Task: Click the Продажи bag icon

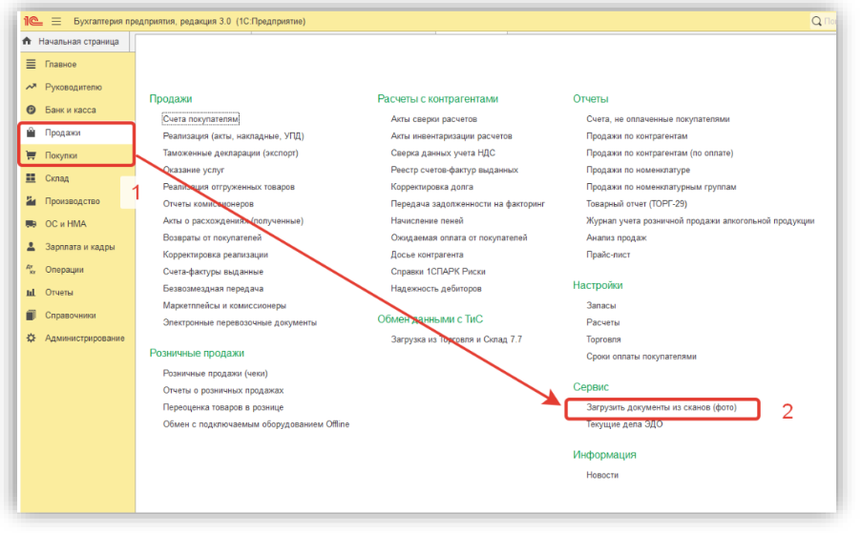Action: [x=31, y=133]
